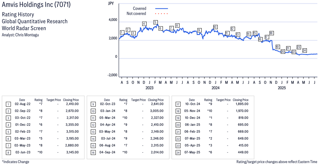
Task: Select chart marker 10 near January 2024
Action: point(215,27)
